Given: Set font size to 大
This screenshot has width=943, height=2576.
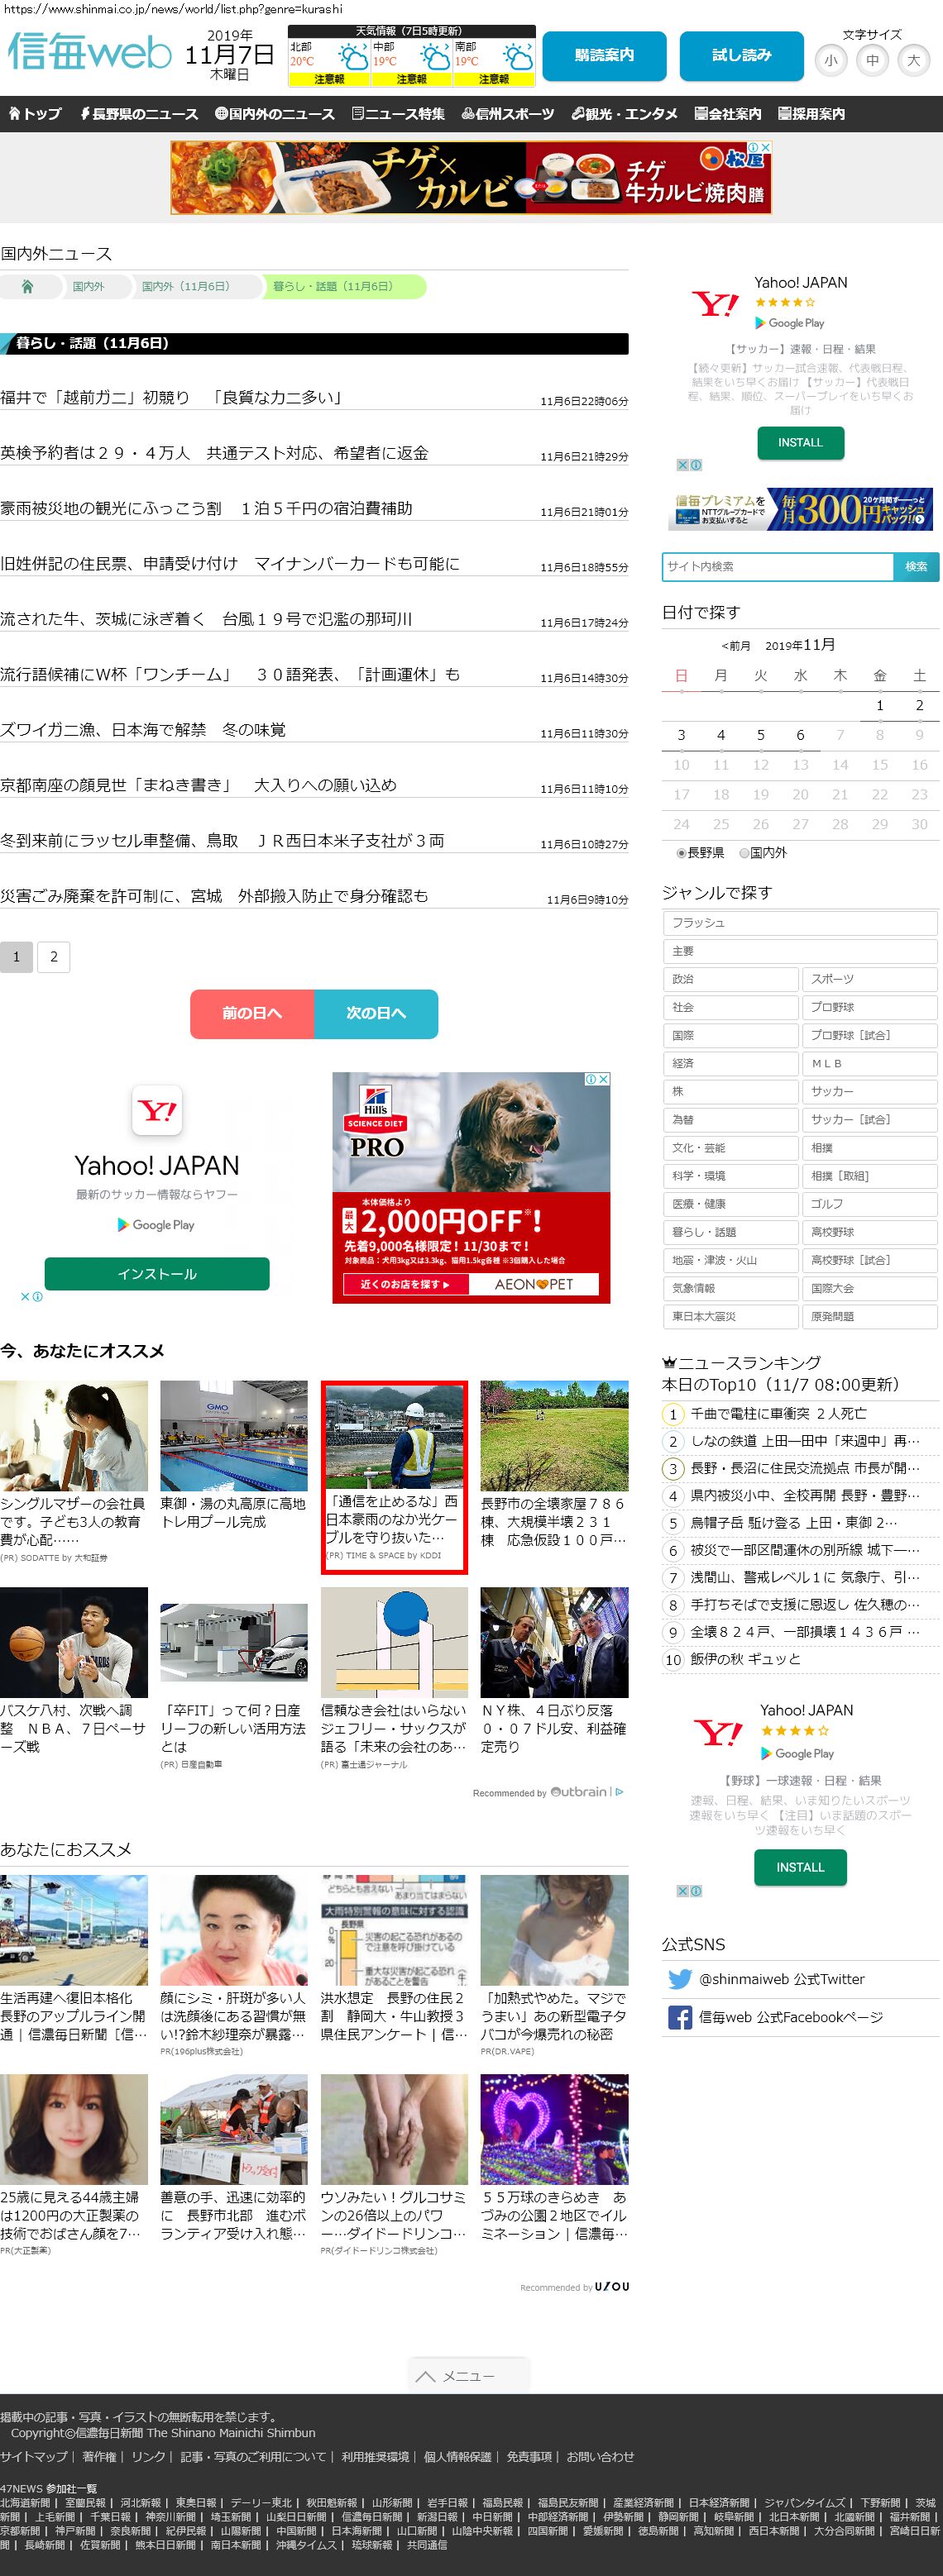Looking at the screenshot, I should (x=913, y=61).
